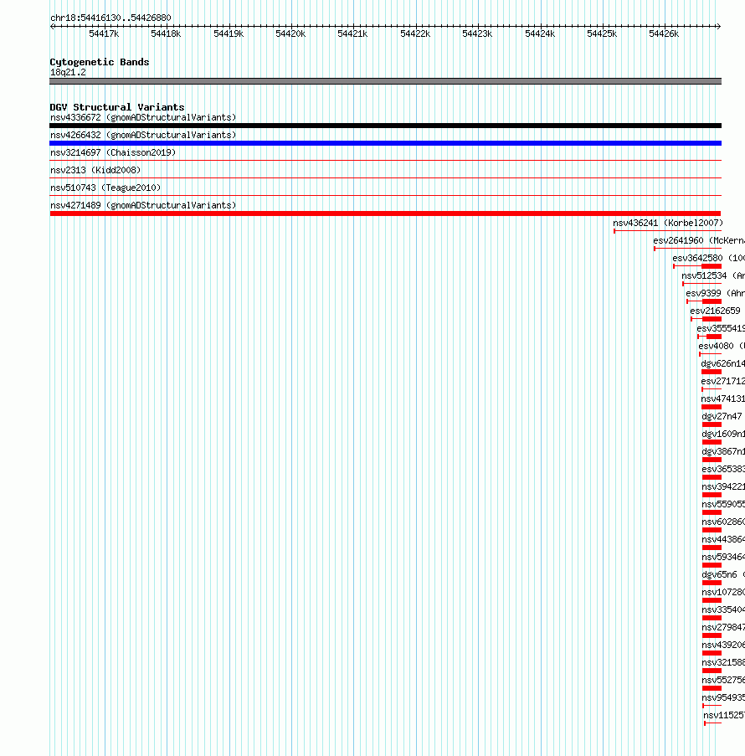The width and height of the screenshot is (745, 756).
Task: Open nsv436241 (Korbel2007) variant label
Action: click(668, 223)
